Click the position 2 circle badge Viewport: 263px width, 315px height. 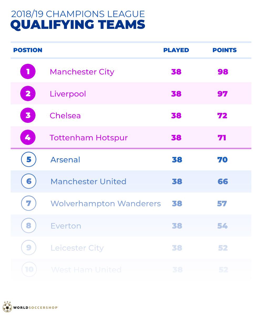coord(28,94)
